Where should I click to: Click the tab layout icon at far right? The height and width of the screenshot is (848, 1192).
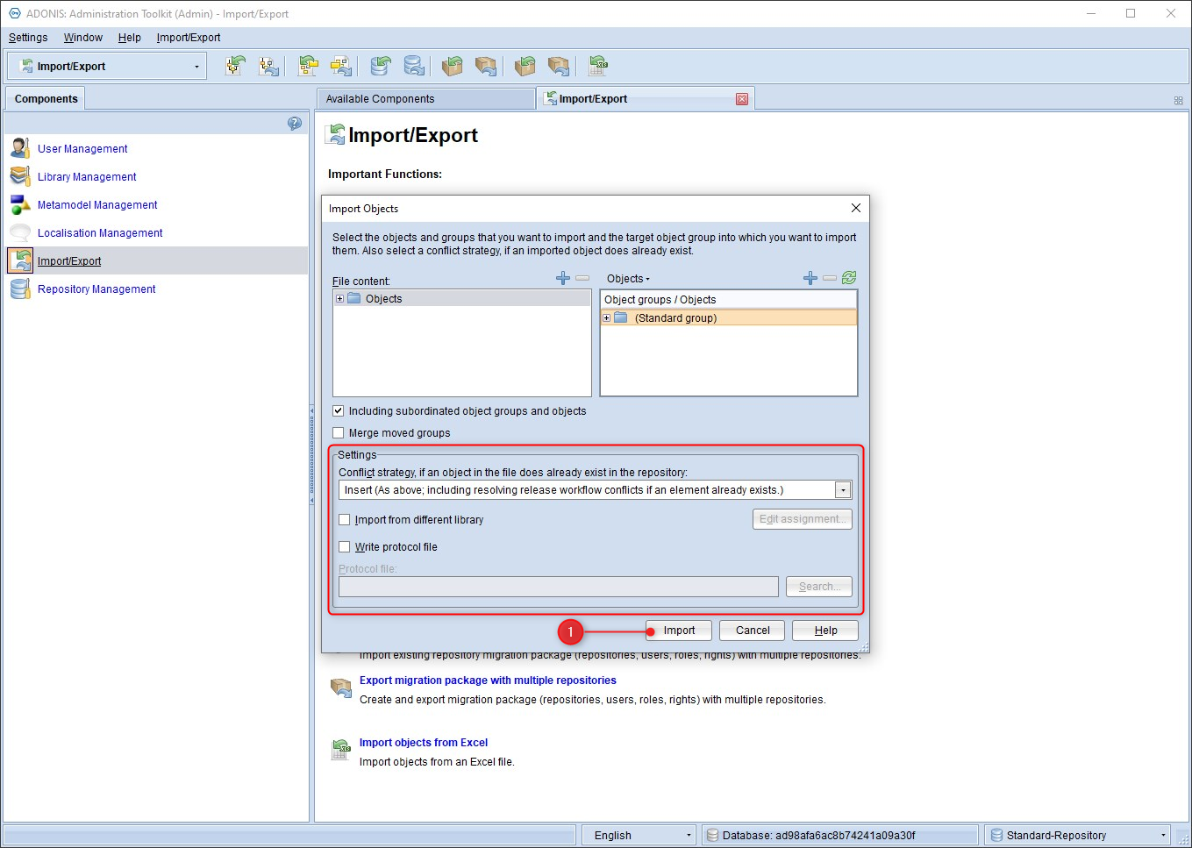click(1179, 101)
